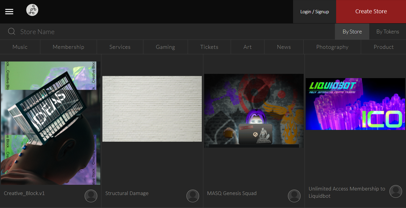Click Unlimited Access Membership to Liquidbot title

click(347, 192)
